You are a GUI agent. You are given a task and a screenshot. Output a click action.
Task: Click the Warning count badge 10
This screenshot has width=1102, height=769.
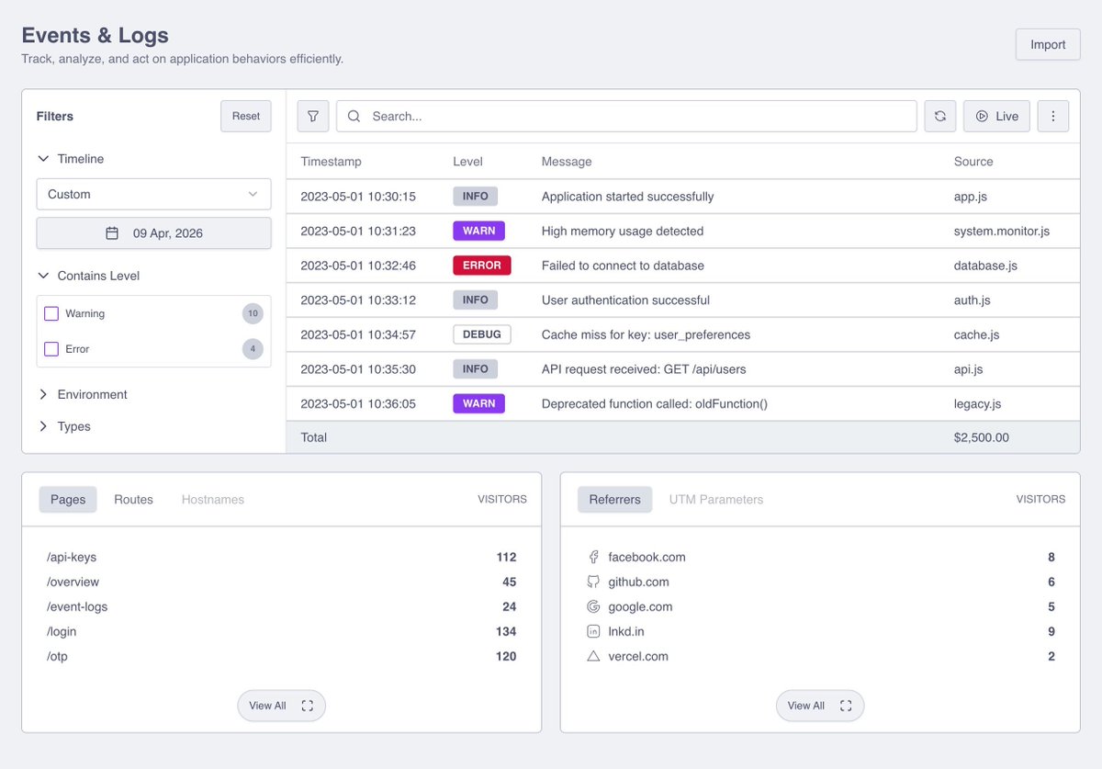pos(253,314)
